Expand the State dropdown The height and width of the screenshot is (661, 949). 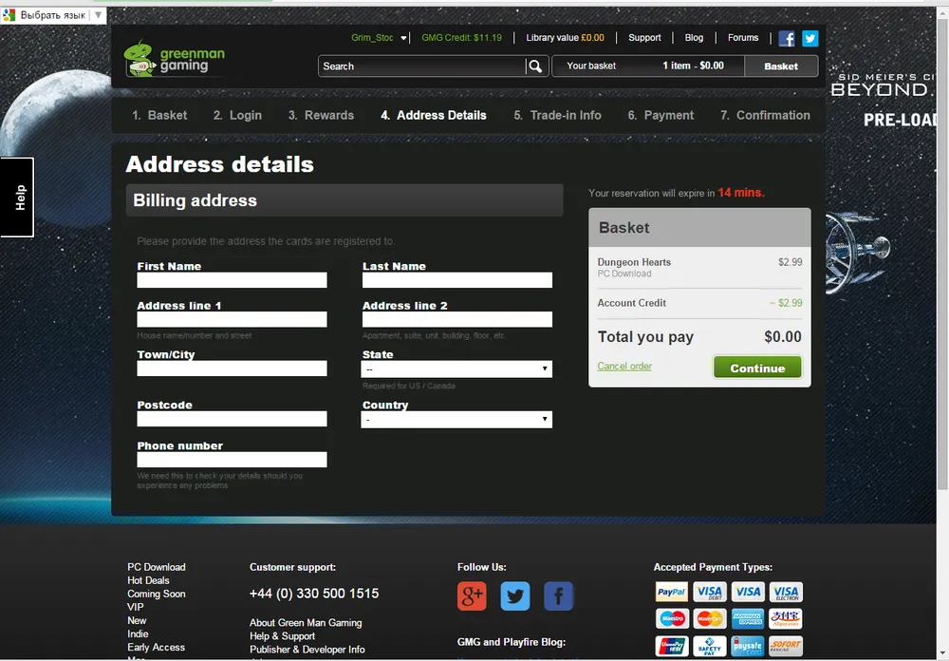coord(456,368)
